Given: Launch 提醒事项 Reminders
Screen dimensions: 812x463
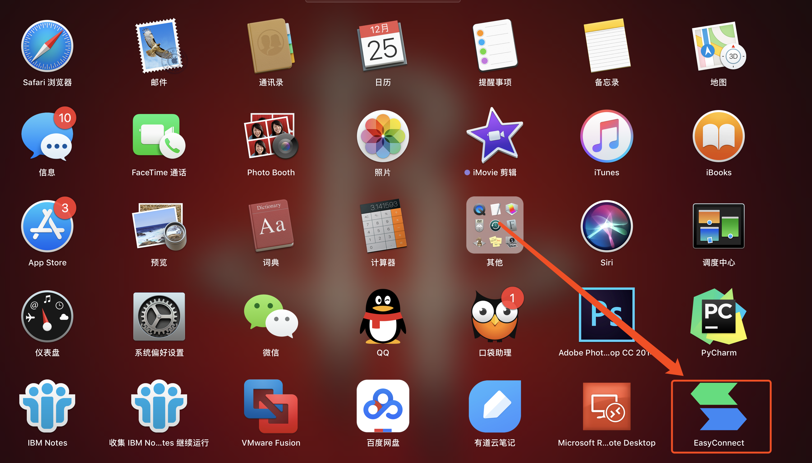Looking at the screenshot, I should pyautogui.click(x=495, y=46).
